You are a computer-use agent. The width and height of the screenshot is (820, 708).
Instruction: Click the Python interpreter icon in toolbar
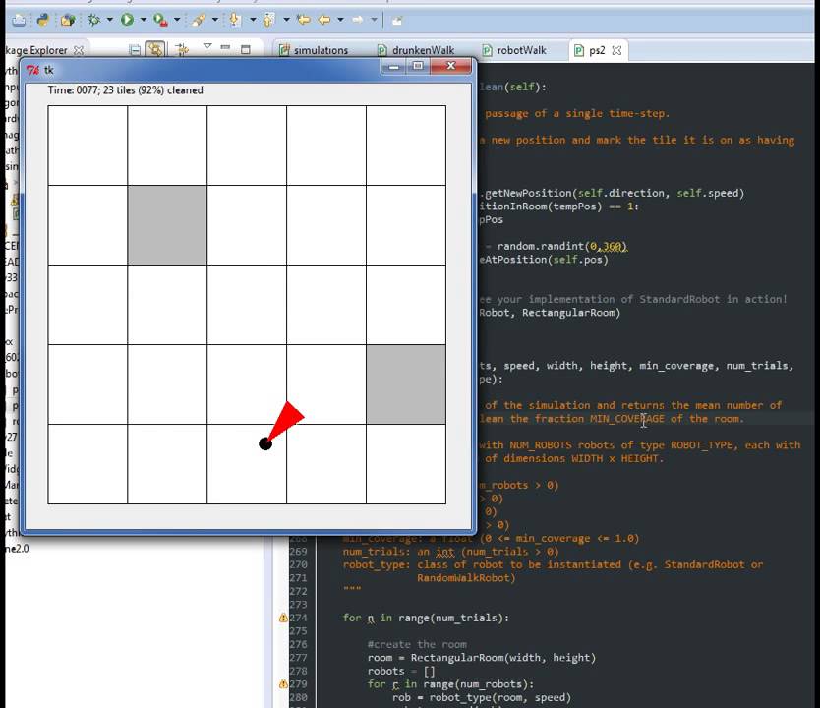(42, 20)
